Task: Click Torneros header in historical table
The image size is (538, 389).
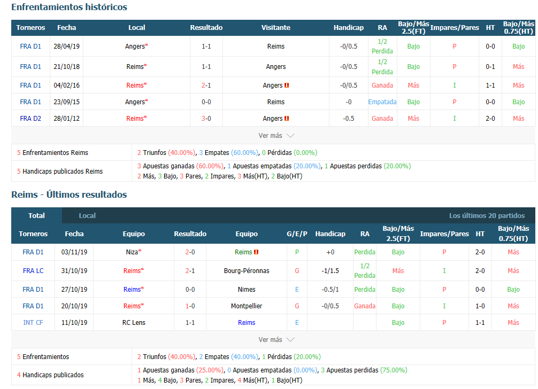Action: tap(30, 27)
